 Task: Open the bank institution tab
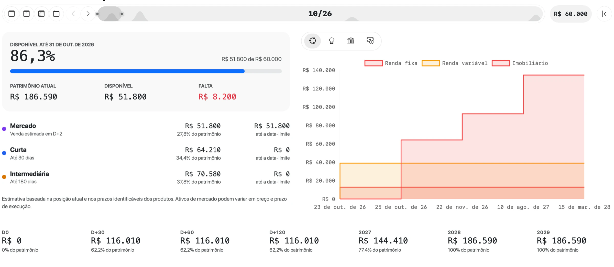[x=351, y=41]
